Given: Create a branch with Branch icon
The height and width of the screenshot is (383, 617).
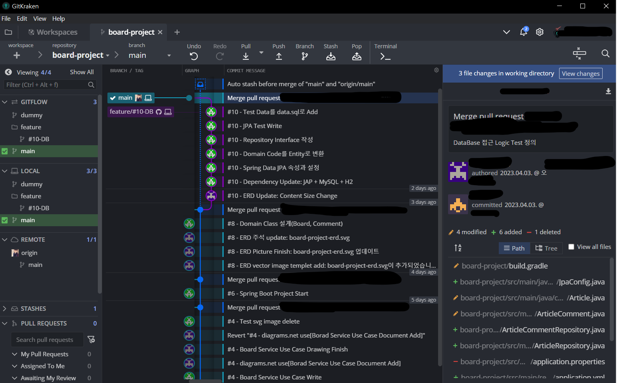Looking at the screenshot, I should tap(304, 56).
